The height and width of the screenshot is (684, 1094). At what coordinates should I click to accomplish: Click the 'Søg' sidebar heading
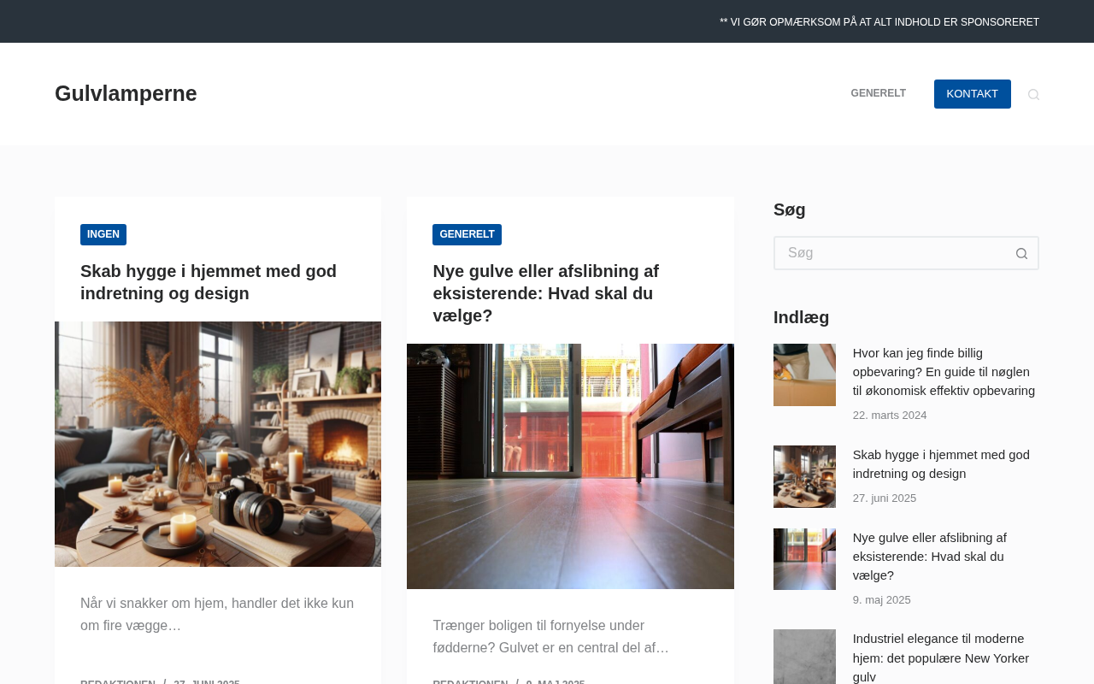790,209
